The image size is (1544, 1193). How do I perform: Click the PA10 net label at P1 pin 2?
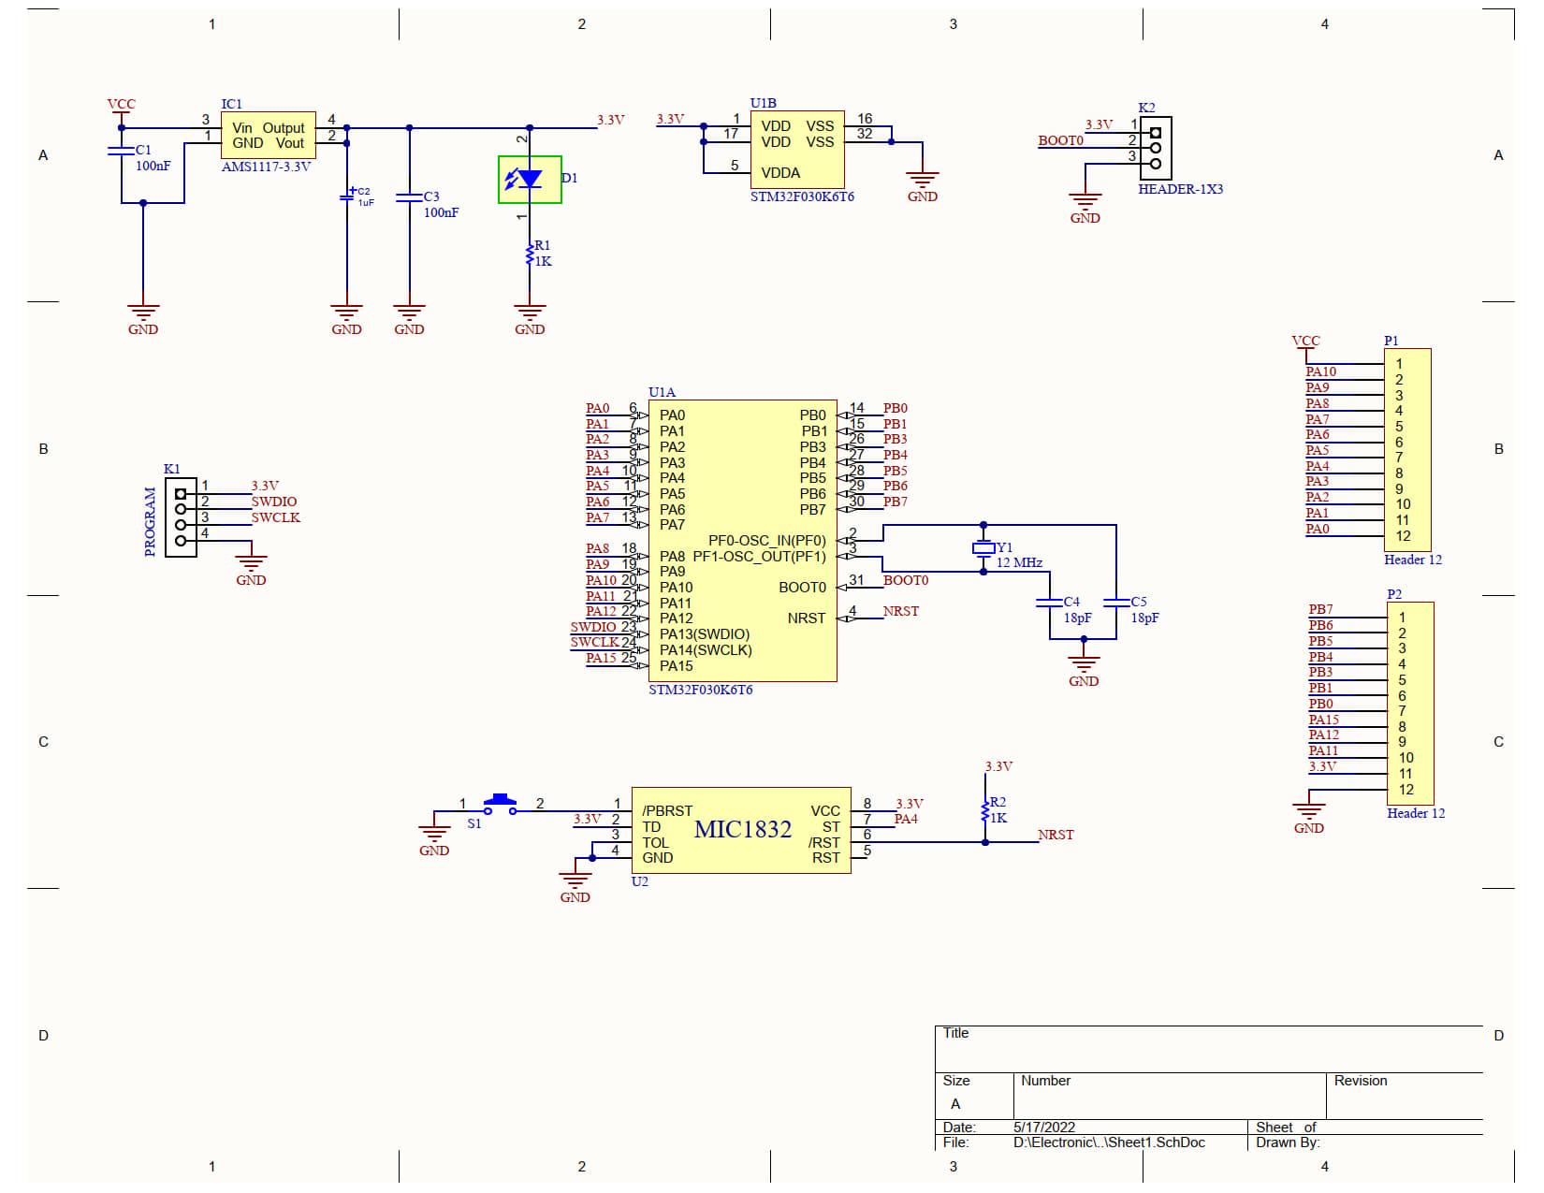tap(1320, 372)
